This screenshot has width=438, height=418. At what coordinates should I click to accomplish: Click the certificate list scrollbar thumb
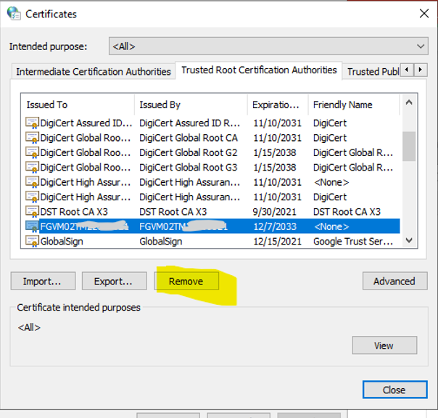(409, 146)
